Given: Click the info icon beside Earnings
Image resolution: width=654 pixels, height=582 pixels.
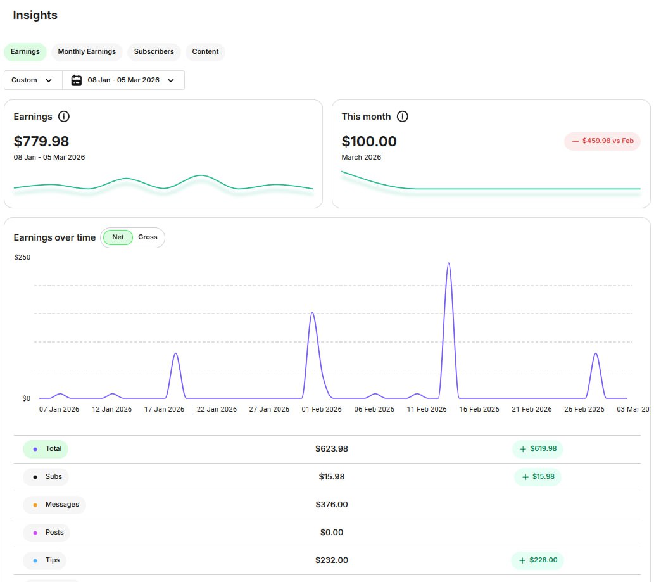Looking at the screenshot, I should pyautogui.click(x=64, y=117).
